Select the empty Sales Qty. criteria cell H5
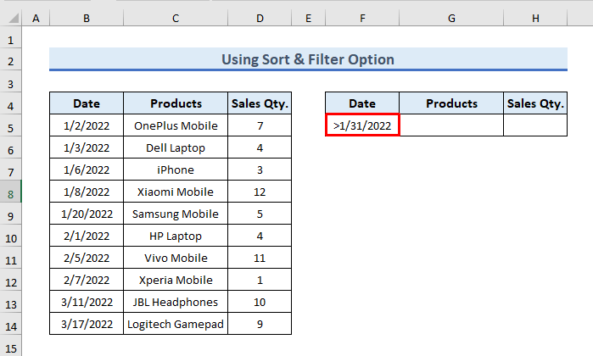This screenshot has width=593, height=356. [534, 126]
